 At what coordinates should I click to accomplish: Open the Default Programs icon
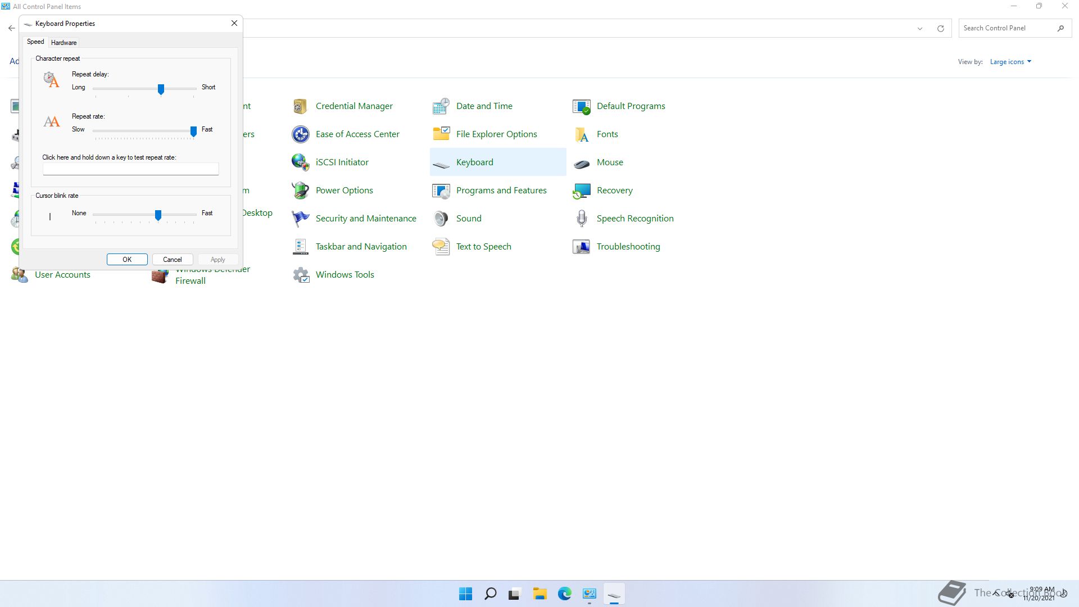[x=581, y=106]
